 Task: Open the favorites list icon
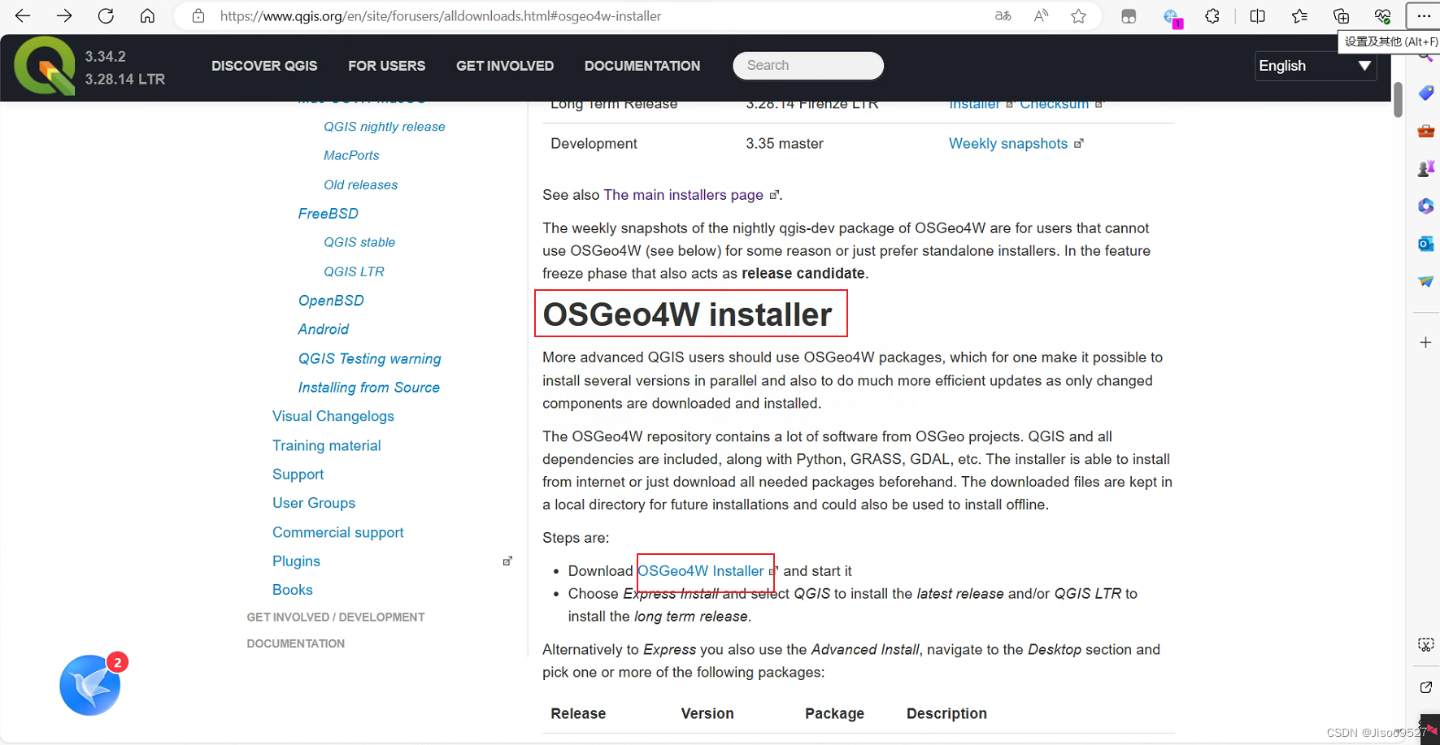click(1299, 16)
